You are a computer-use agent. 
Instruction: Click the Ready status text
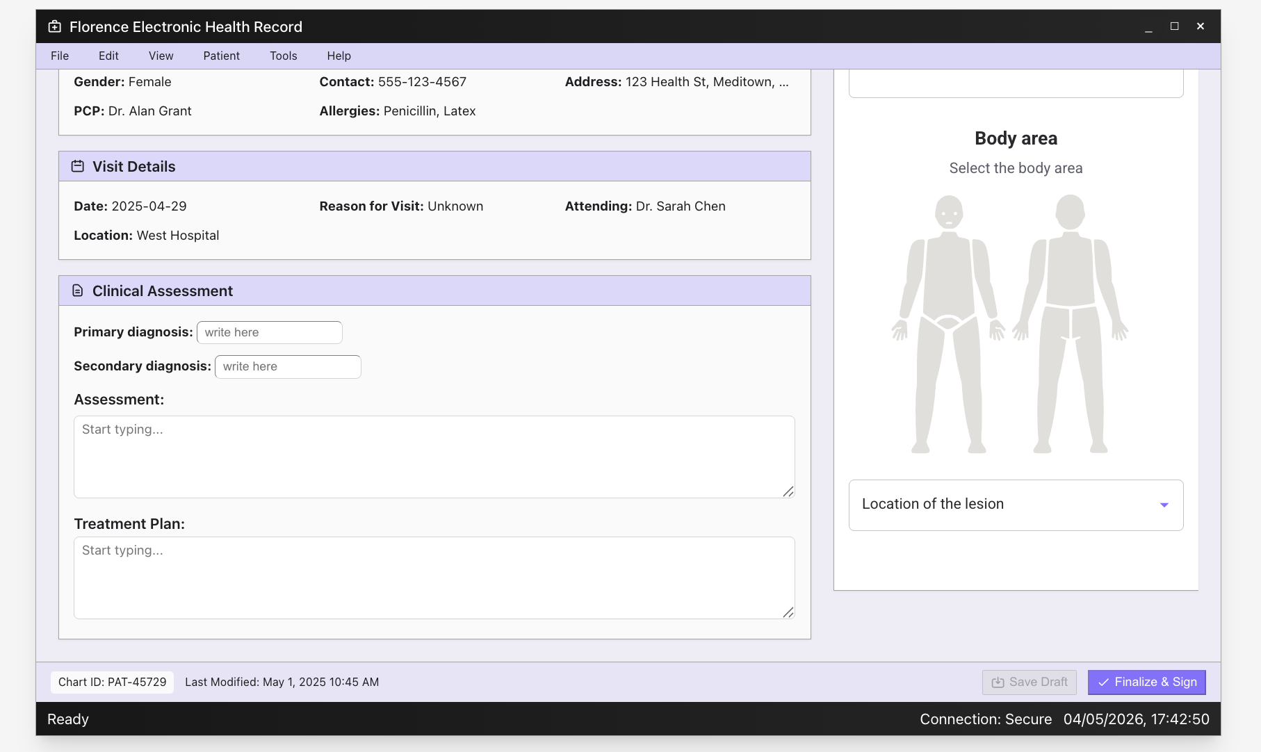(x=68, y=719)
